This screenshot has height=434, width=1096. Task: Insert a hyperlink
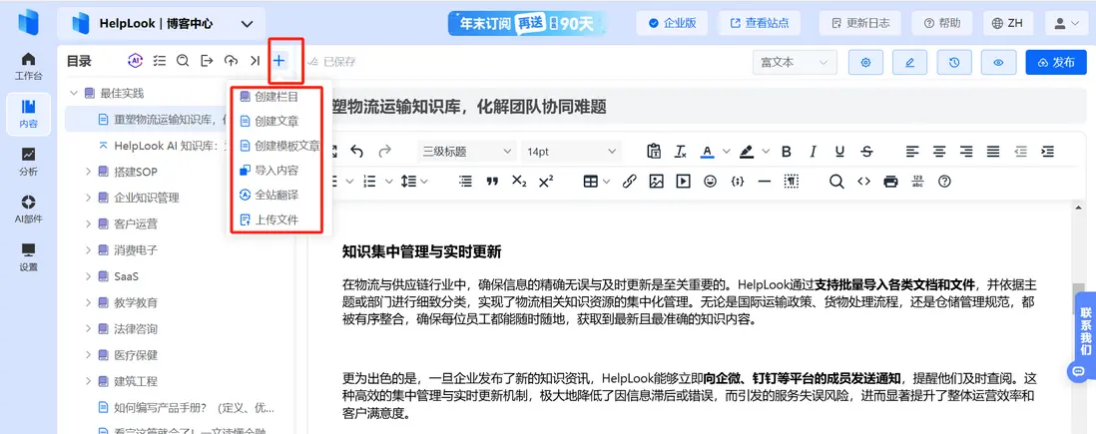pyautogui.click(x=629, y=181)
